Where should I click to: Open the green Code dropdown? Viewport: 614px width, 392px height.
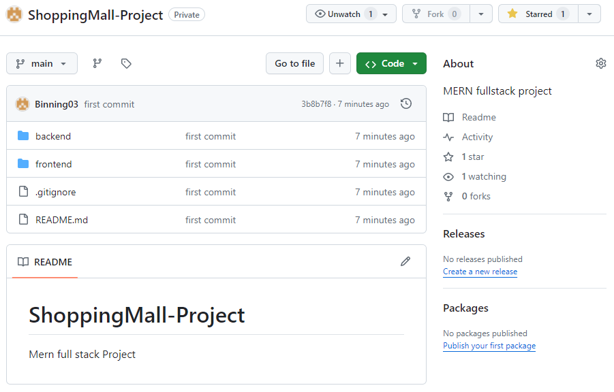(x=391, y=63)
